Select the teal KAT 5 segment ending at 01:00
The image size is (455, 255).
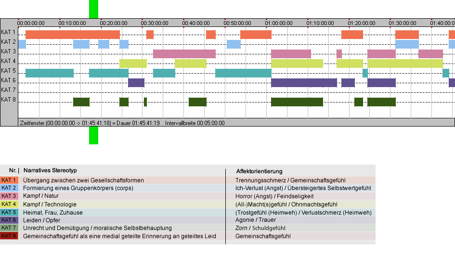tap(243, 73)
